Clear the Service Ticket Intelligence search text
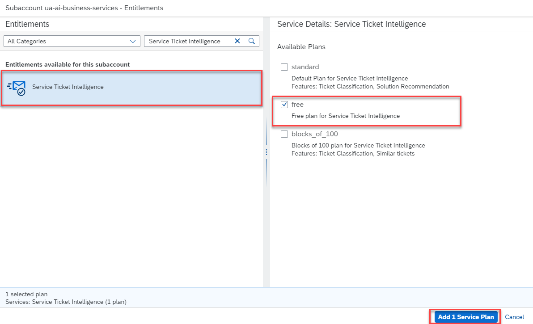Image resolution: width=533 pixels, height=324 pixels. click(237, 41)
